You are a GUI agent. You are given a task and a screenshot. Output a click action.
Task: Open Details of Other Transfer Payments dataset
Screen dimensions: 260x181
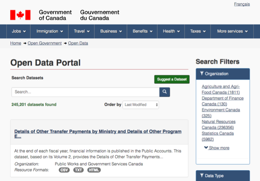[98, 133]
